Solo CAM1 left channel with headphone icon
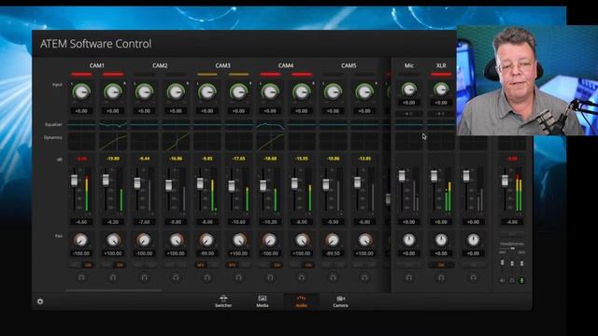This screenshot has height=336, width=598. coord(81,278)
